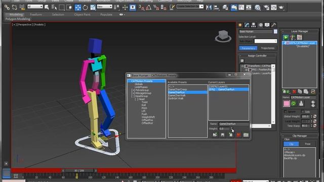Screen dimensions: 324x182
Task: Switch to the Parameters button tab
Action: pyautogui.click(x=248, y=48)
